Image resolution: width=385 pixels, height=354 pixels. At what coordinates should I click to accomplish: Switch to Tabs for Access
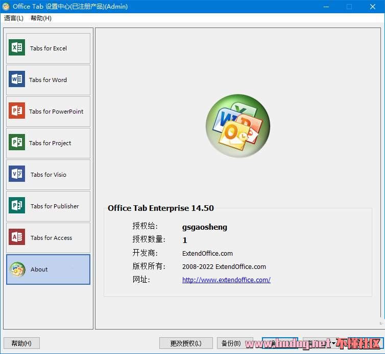(x=48, y=238)
